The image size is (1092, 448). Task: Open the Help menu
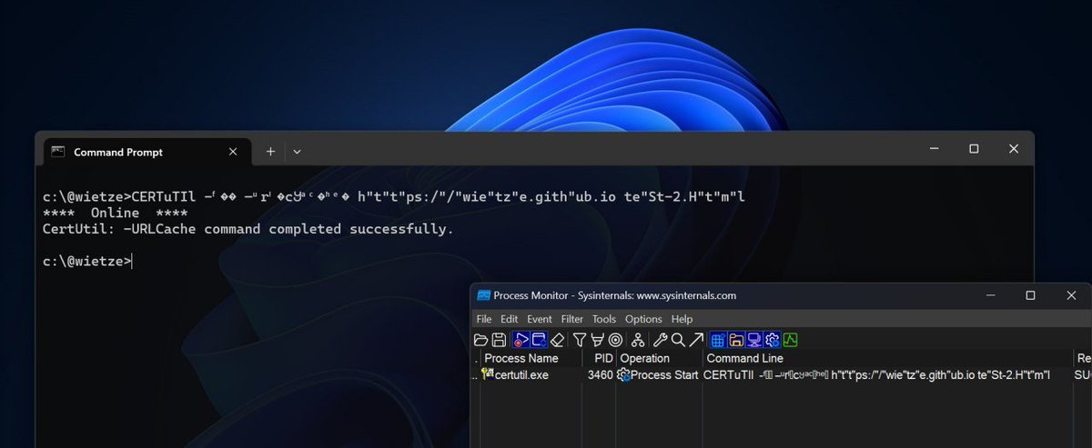682,319
